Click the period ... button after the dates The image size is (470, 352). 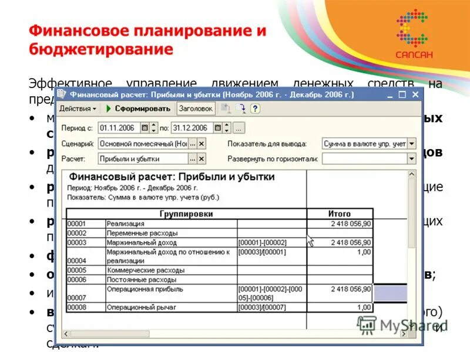pos(240,127)
